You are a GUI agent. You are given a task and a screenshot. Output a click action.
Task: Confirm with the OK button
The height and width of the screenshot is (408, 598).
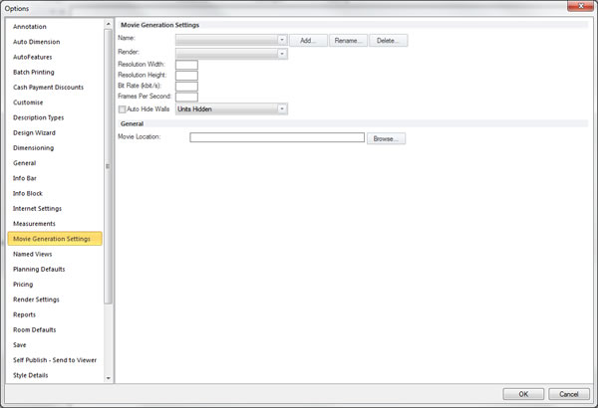pos(523,394)
